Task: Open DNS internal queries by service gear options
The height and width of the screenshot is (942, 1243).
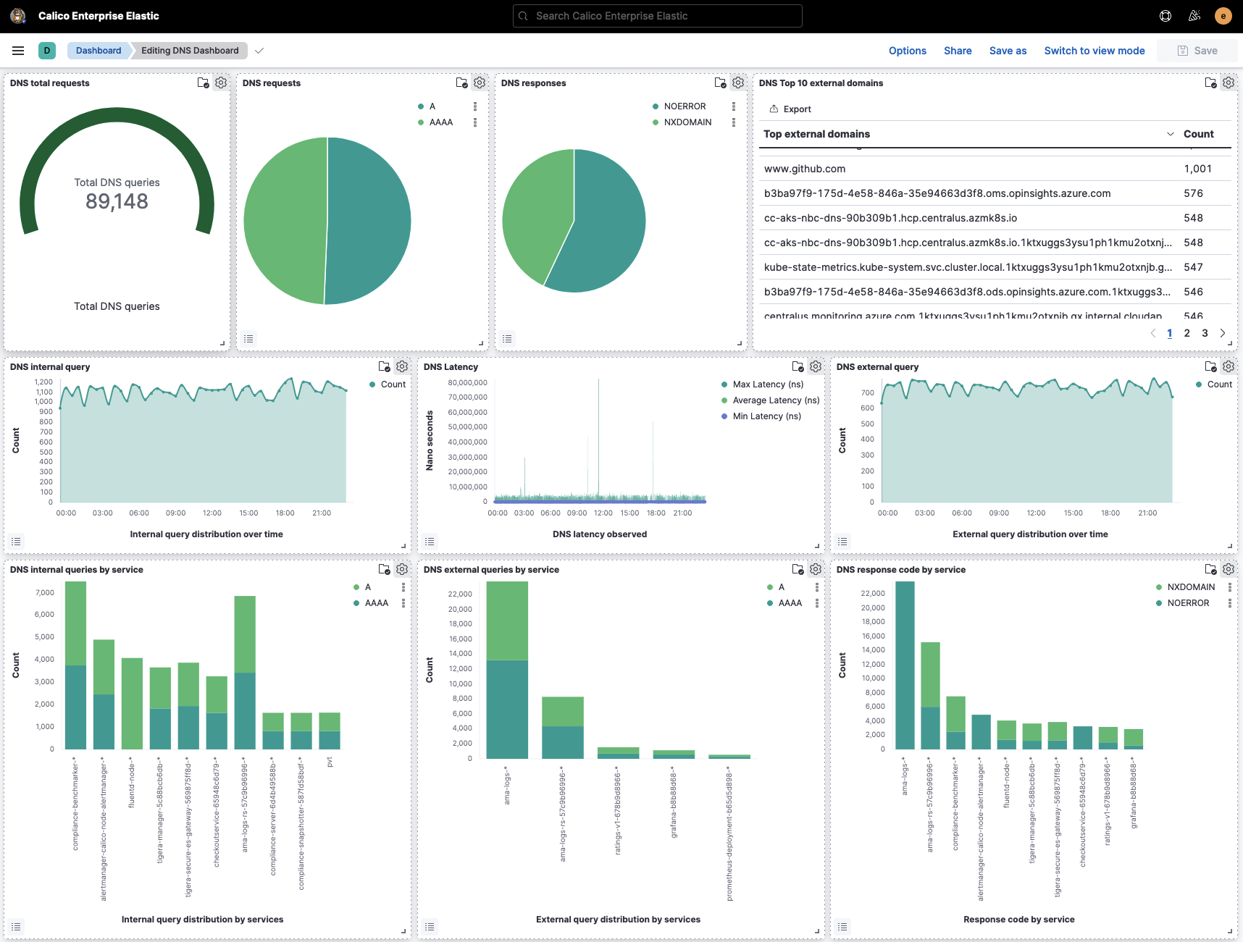Action: pos(402,569)
